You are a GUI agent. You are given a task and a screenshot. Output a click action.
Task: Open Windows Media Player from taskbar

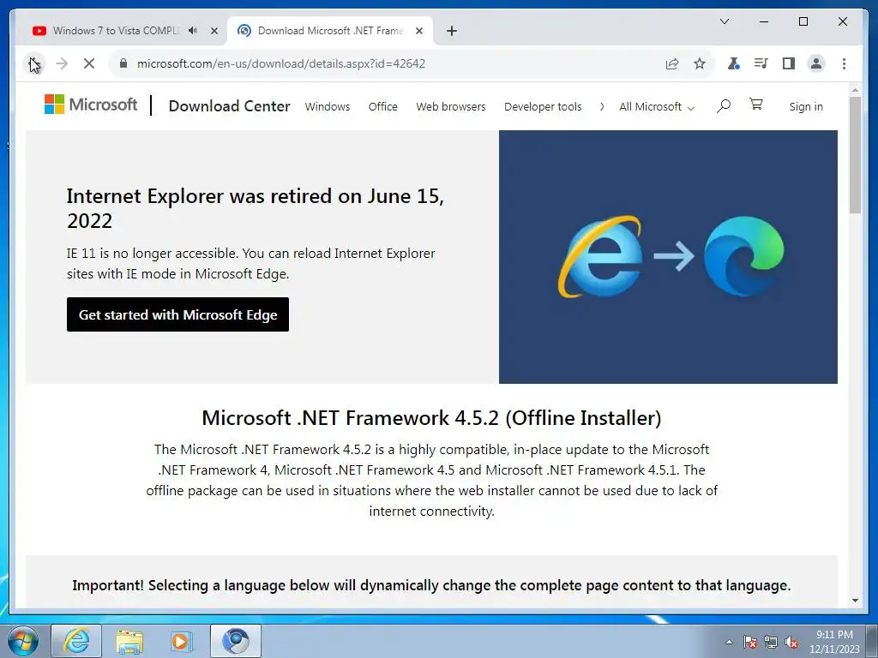[180, 641]
